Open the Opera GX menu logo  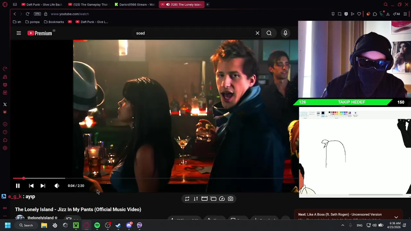tap(5, 4)
